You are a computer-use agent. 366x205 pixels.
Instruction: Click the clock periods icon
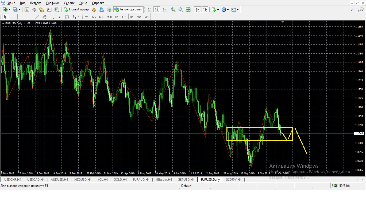[x=224, y=10]
